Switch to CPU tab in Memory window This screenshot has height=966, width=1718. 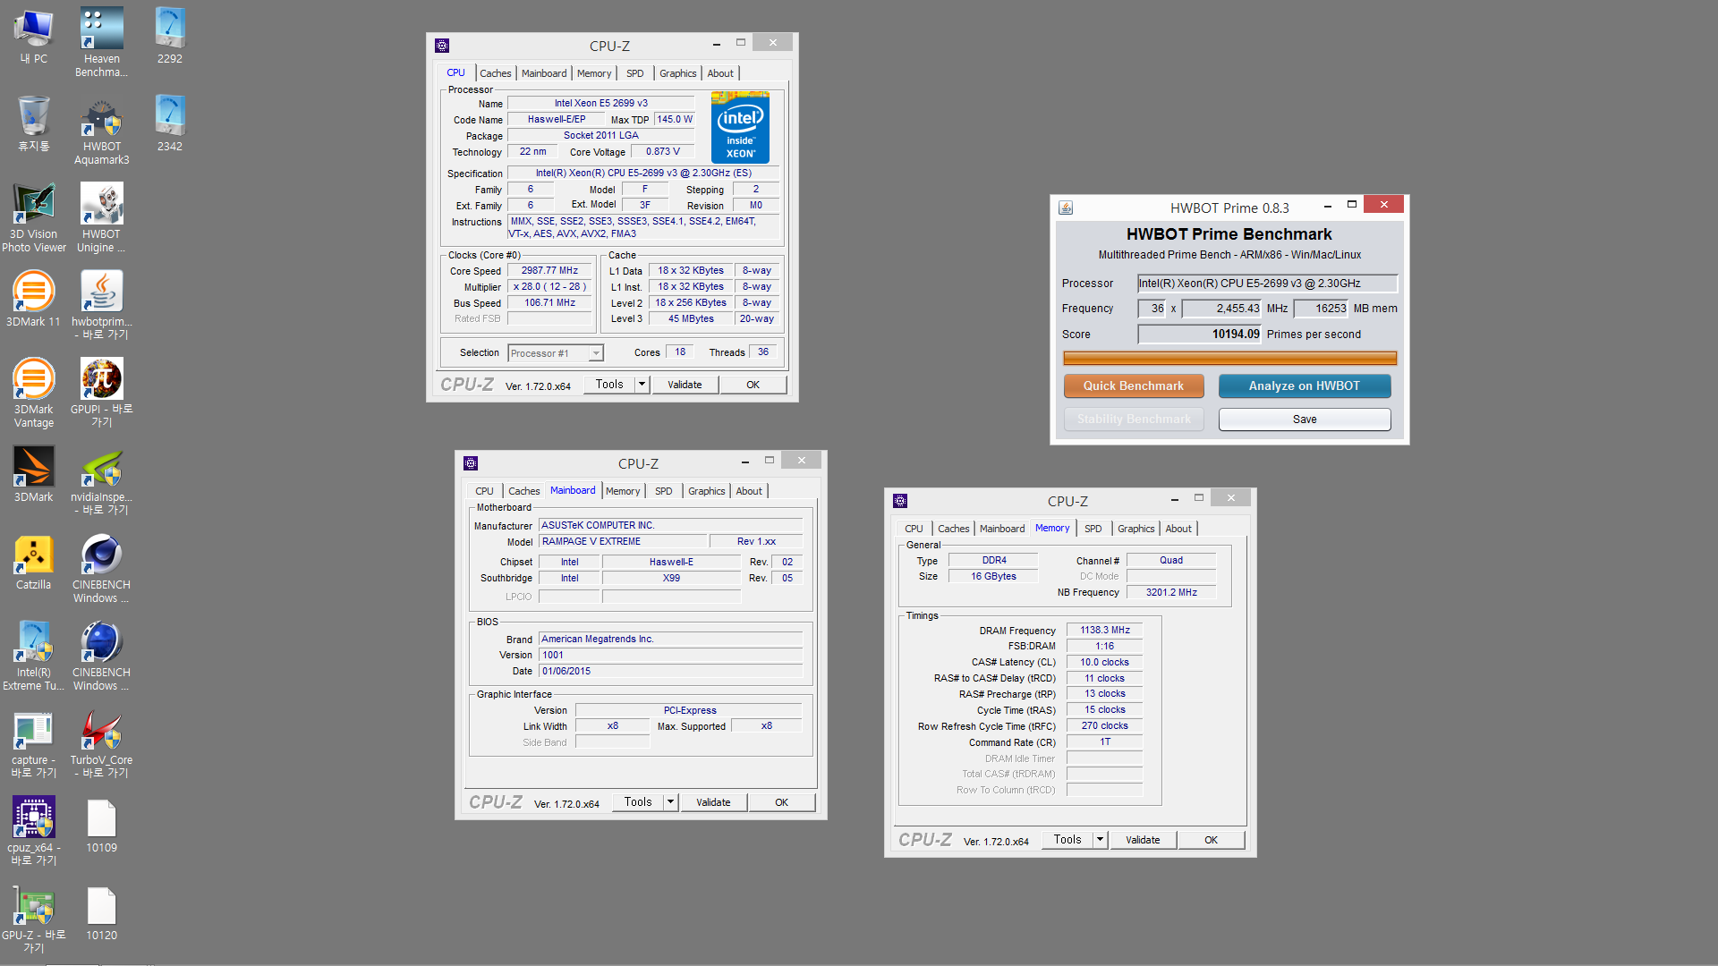(x=914, y=529)
